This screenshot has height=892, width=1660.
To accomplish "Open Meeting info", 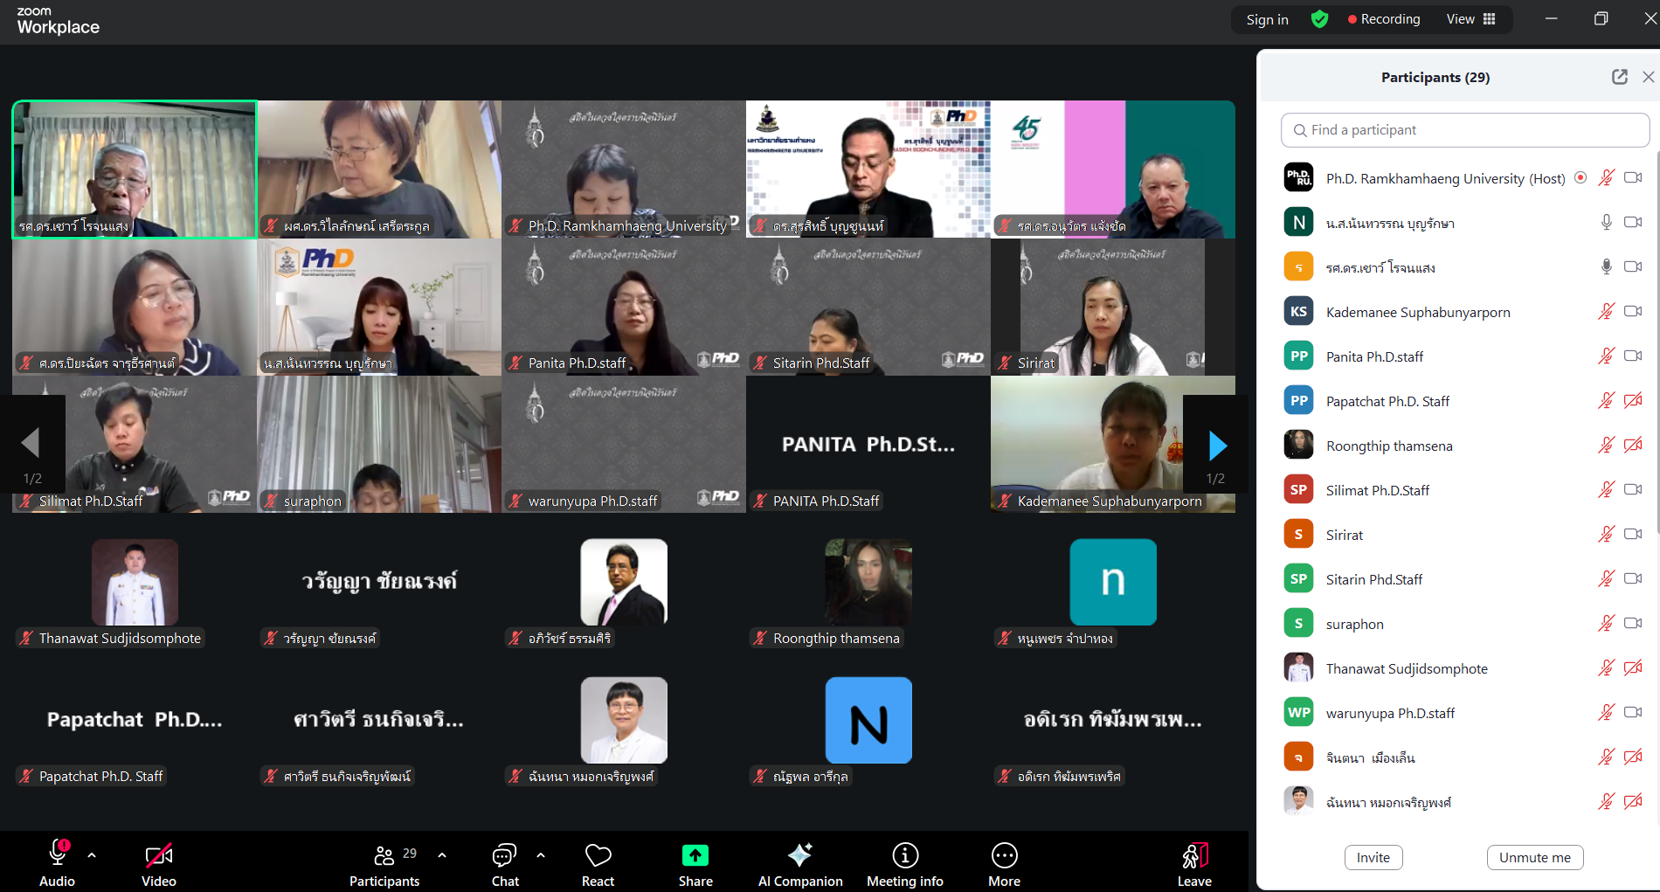I will coord(904,855).
